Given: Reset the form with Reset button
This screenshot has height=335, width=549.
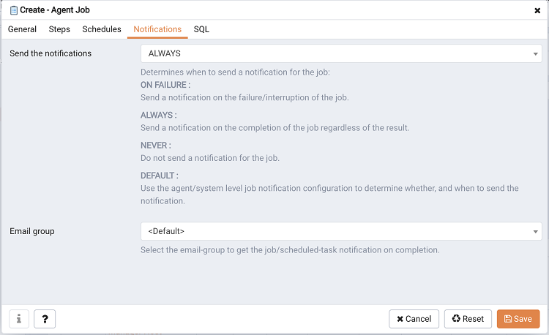Looking at the screenshot, I should click(x=468, y=319).
